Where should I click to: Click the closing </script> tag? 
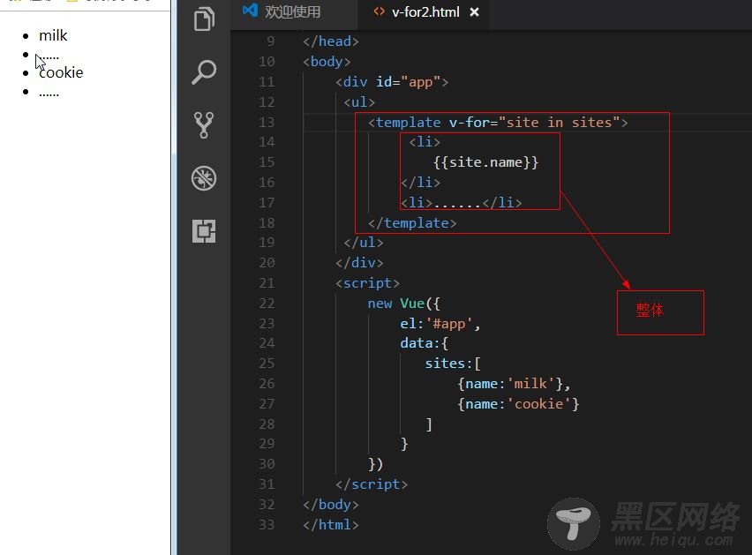click(x=372, y=484)
